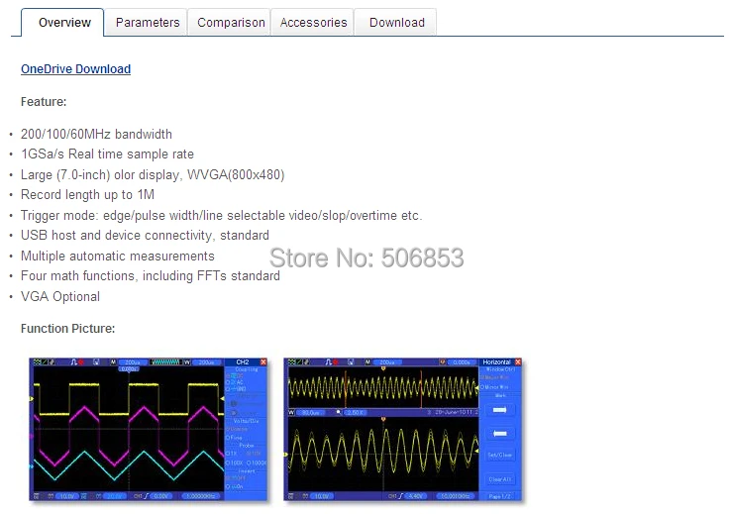
Task: Select the Comparison tab
Action: coord(230,23)
